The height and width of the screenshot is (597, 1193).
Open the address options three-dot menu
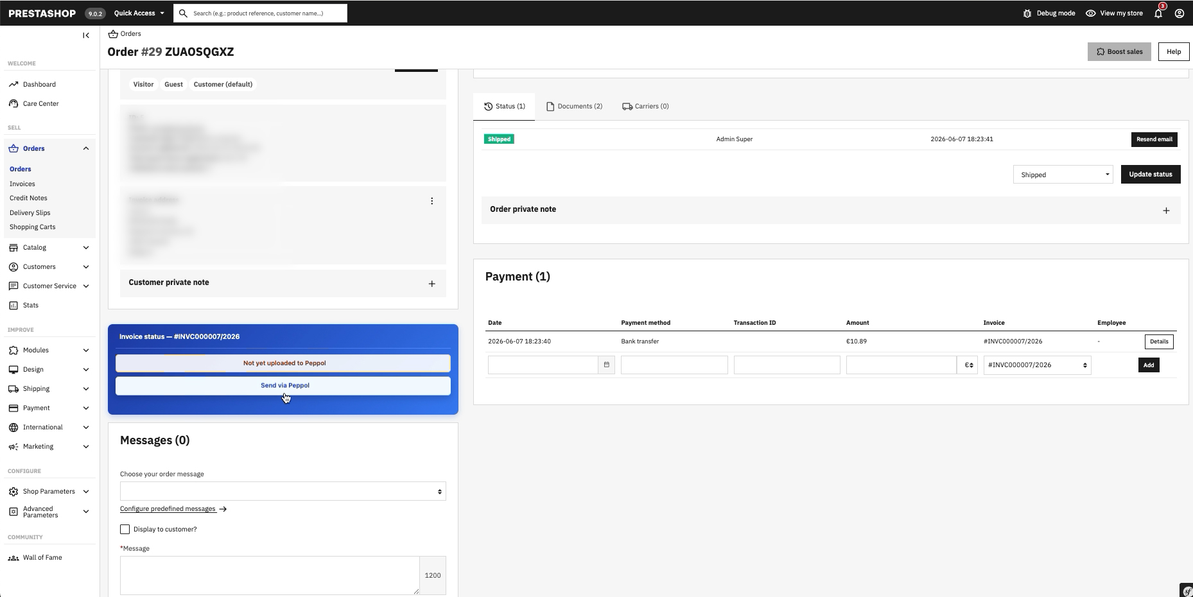431,201
